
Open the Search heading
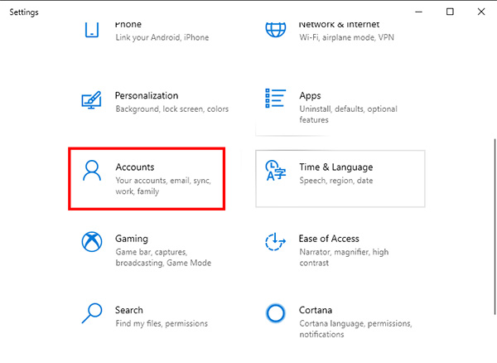[129, 310]
